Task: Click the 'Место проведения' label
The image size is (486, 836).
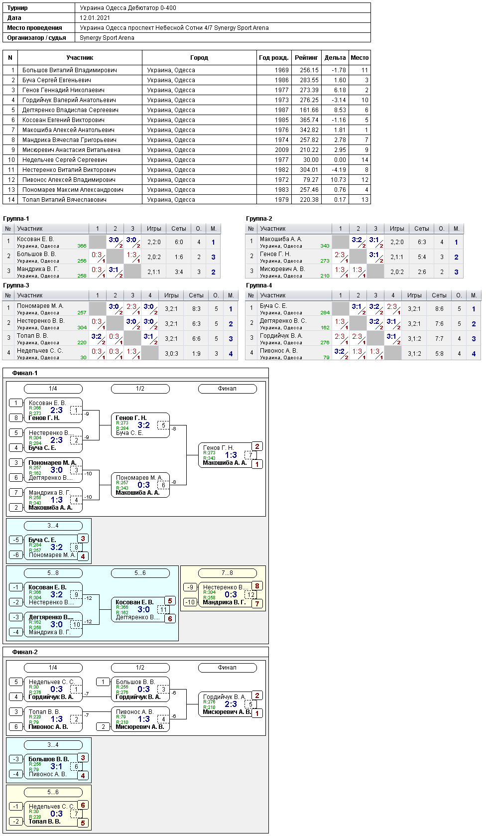Action: pyautogui.click(x=34, y=28)
